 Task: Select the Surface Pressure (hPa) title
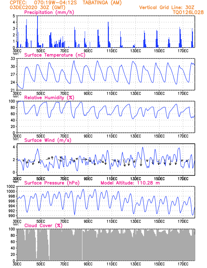coord(52,183)
